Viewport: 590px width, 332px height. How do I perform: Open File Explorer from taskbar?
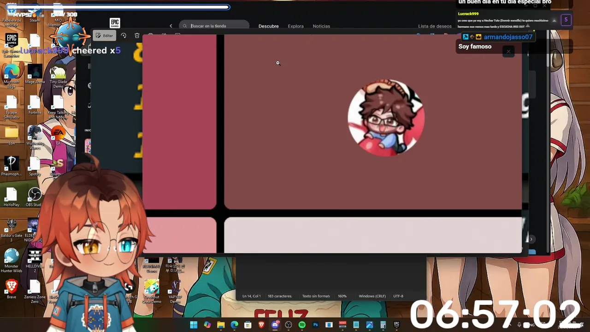tap(221, 325)
